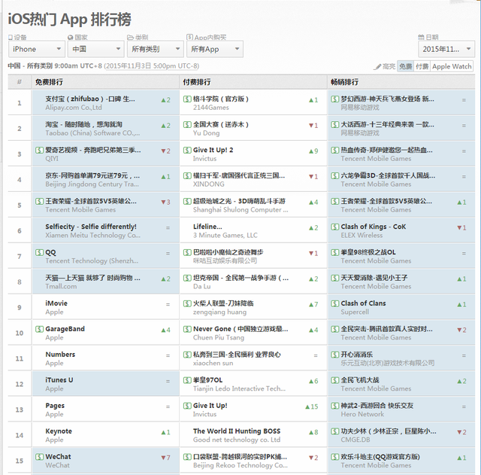
Task: Select the 全民飞机大战 app entry
Action: pyautogui.click(x=360, y=379)
